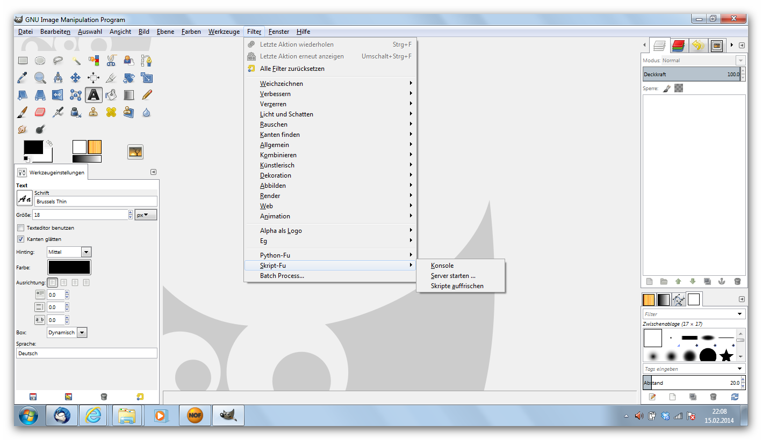Select the Bucket Fill tool
Viewport: 762px width, 440px height.
[x=111, y=95]
